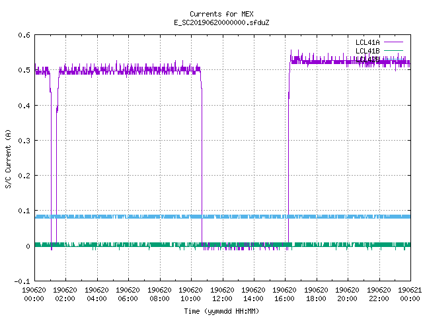Select the 'Time (yymmdd HH:MM)' x-axis label
The width and height of the screenshot is (423, 317).
[221, 311]
